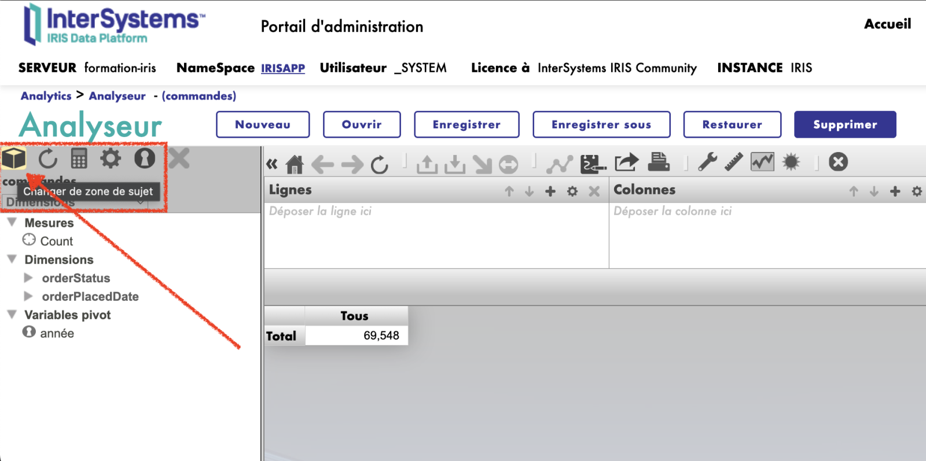This screenshot has width=926, height=461.
Task: Click the share export arrow icon
Action: tap(626, 163)
